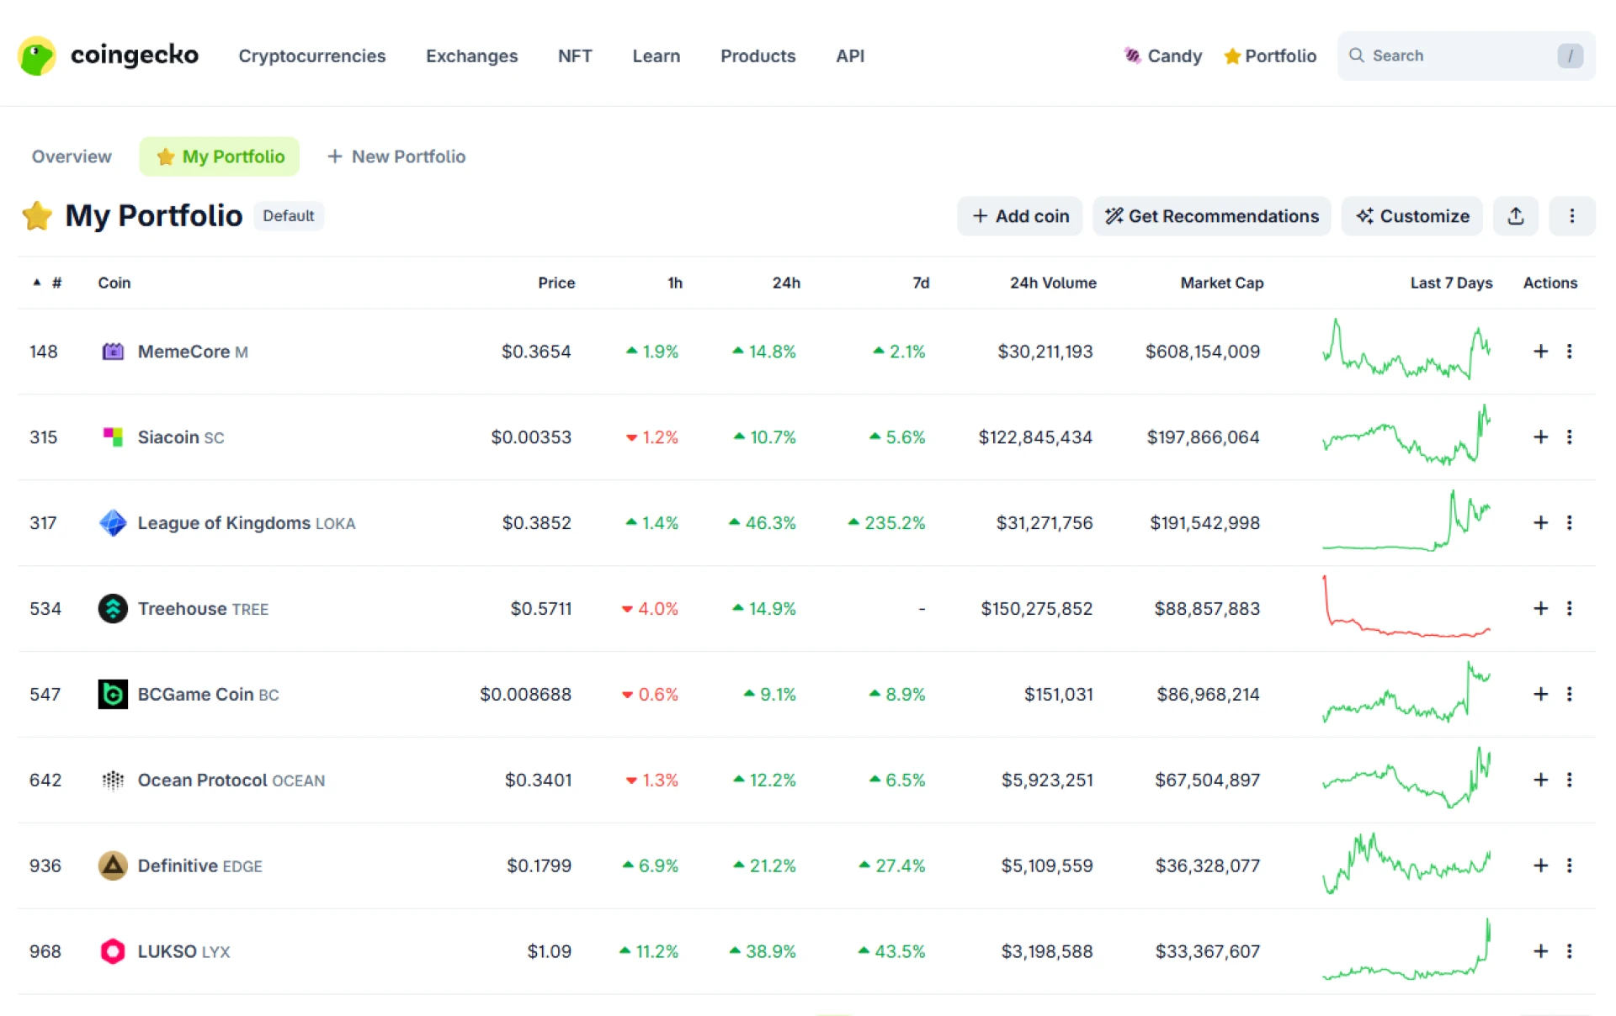The image size is (1616, 1016).
Task: Open the kebab menu next to Customize
Action: click(1572, 216)
